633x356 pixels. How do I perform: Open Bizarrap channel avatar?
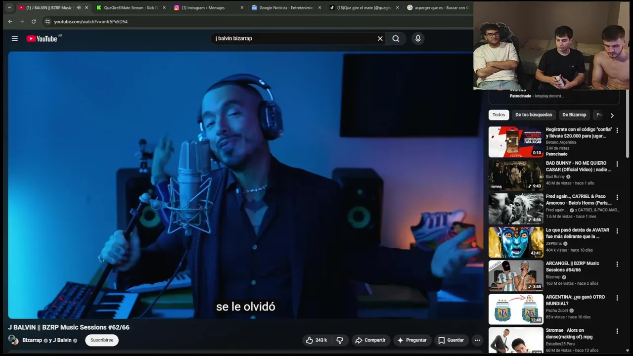(x=13, y=340)
